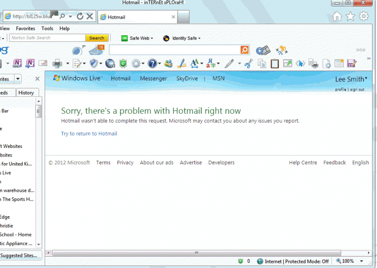
Task: Click Try to return to Hotmail link
Action: [89, 134]
